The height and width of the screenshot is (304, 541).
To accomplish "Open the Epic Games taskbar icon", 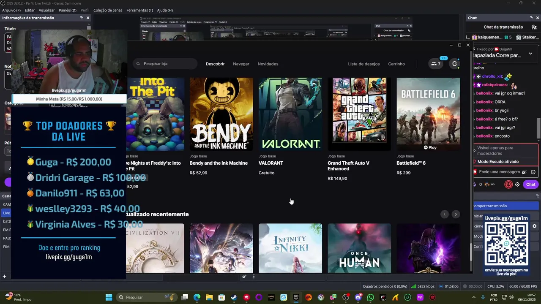I will click(296, 297).
